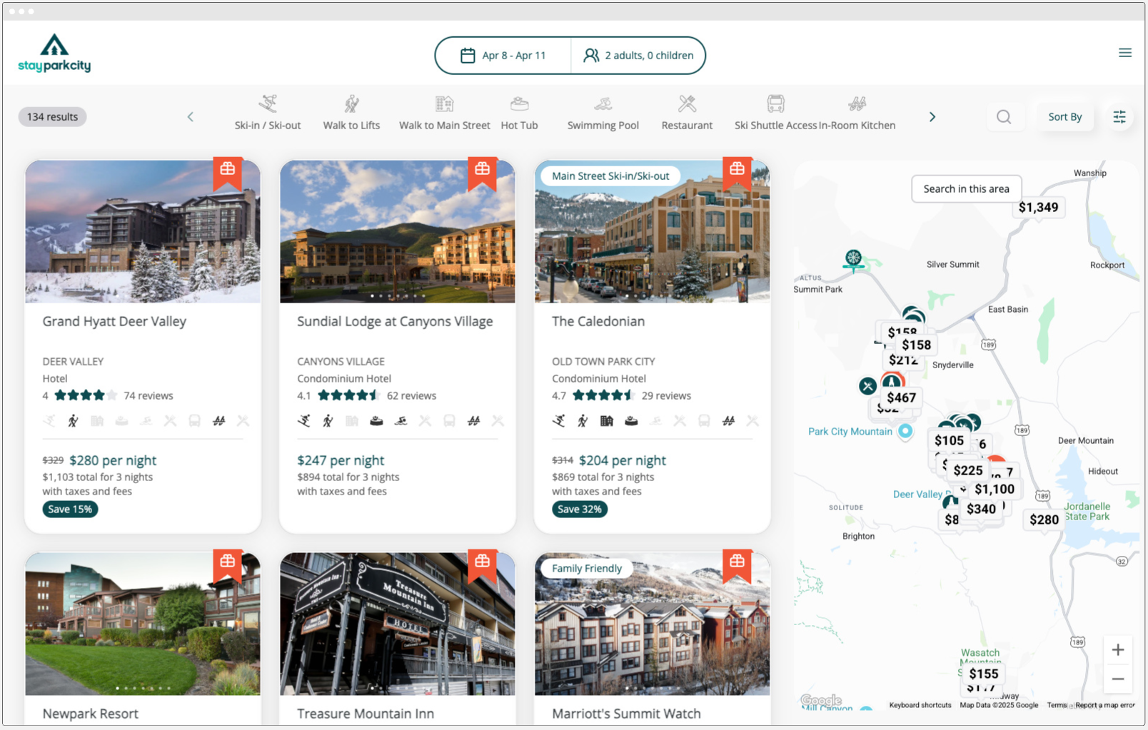This screenshot has height=730, width=1148.
Task: Click gift ribbon on Sundial Lodge photo
Action: pos(483,173)
